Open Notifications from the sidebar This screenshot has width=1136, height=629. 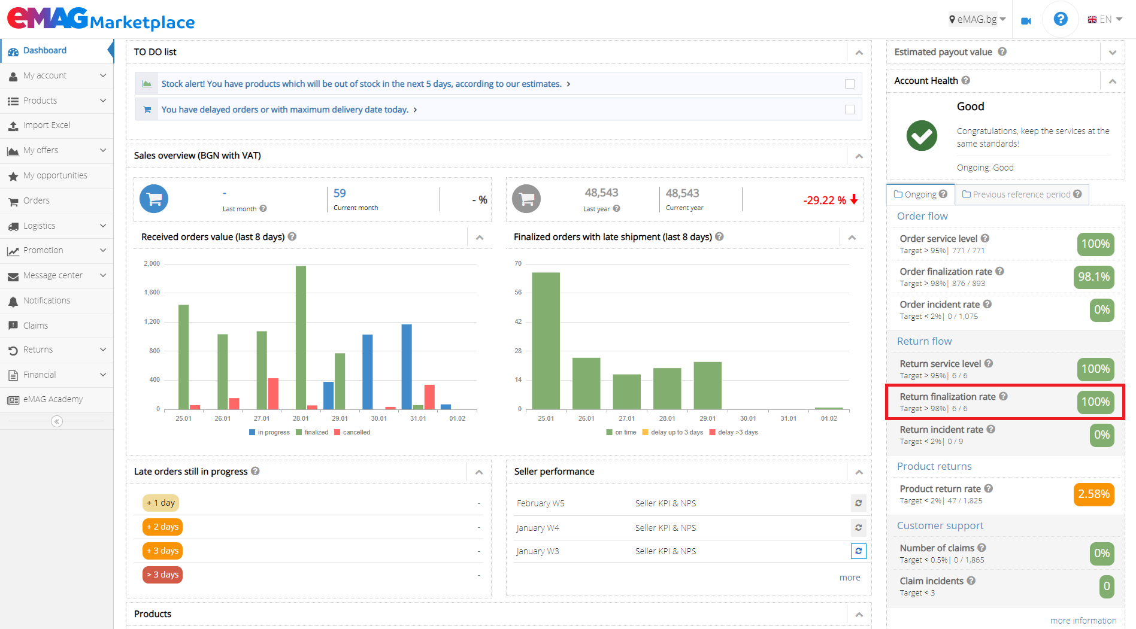46,300
